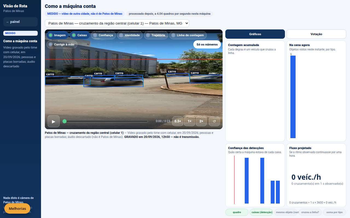Enable the Confiança overlay

pos(103,35)
